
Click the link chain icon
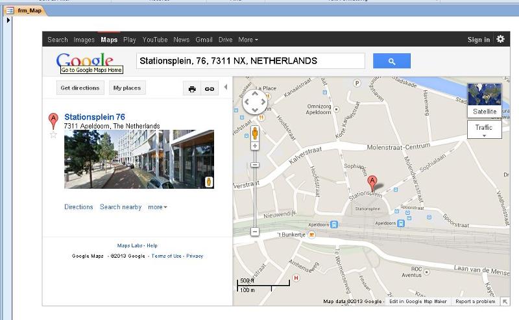[210, 89]
